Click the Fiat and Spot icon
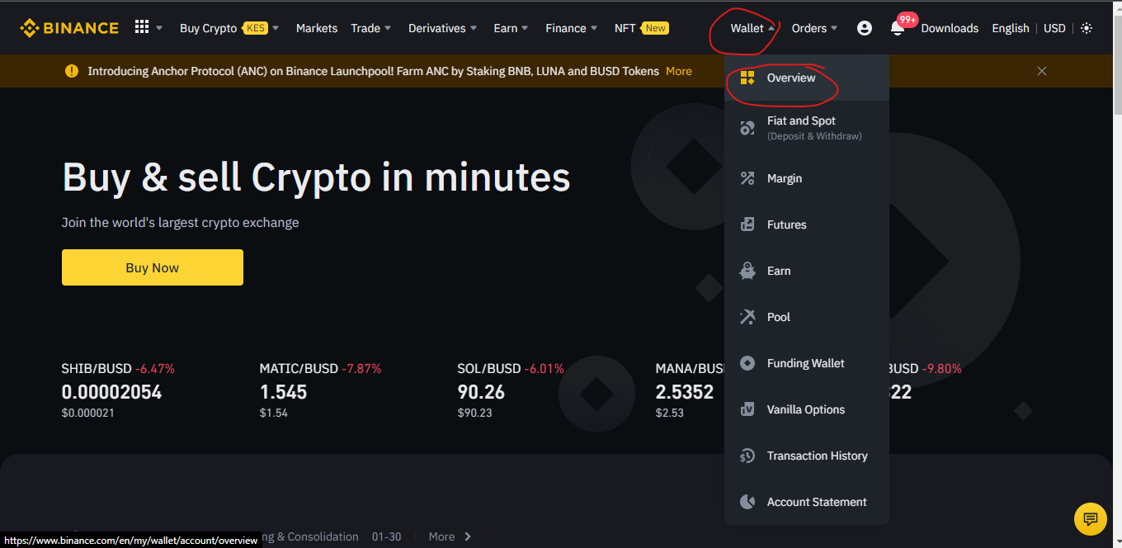1122x548 pixels. click(x=747, y=128)
